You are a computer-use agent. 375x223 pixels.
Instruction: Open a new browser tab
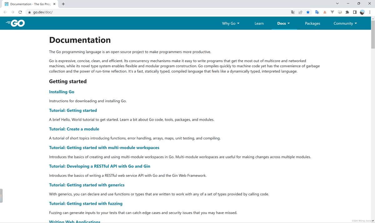tap(63, 4)
